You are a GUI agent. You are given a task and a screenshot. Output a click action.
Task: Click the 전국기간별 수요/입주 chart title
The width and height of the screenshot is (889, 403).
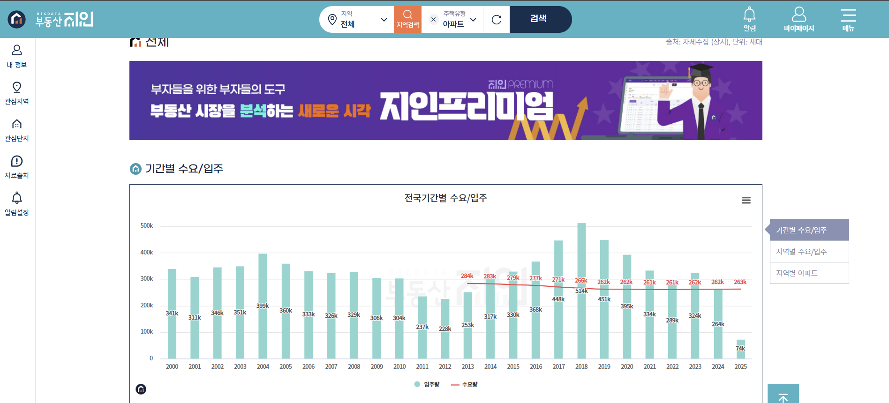[x=446, y=198]
